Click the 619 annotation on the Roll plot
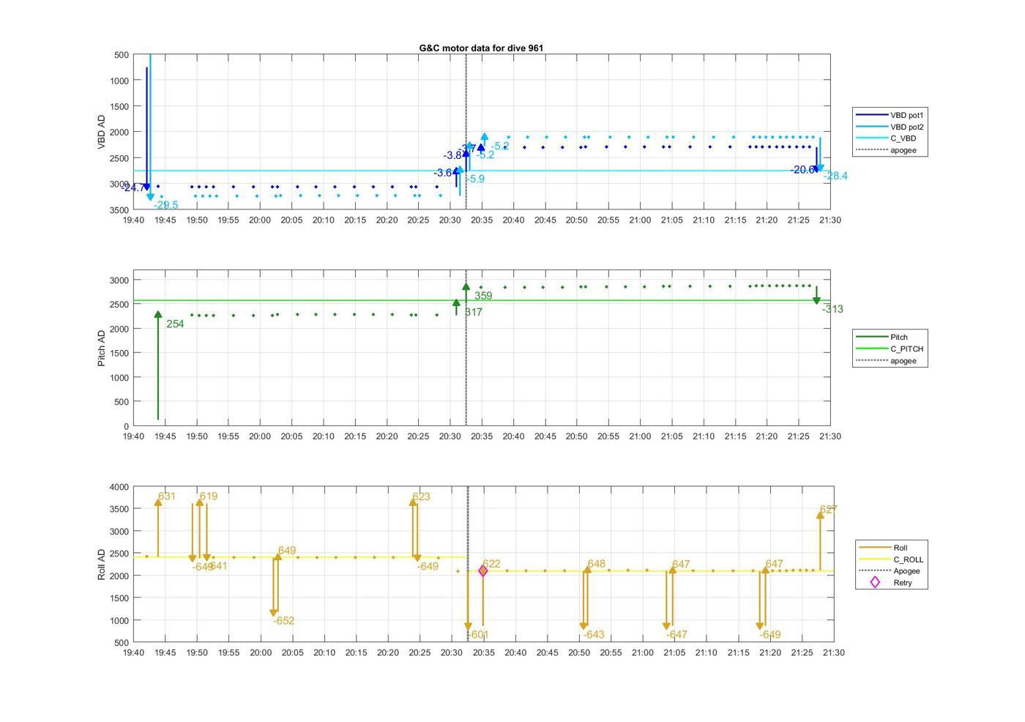 (209, 496)
